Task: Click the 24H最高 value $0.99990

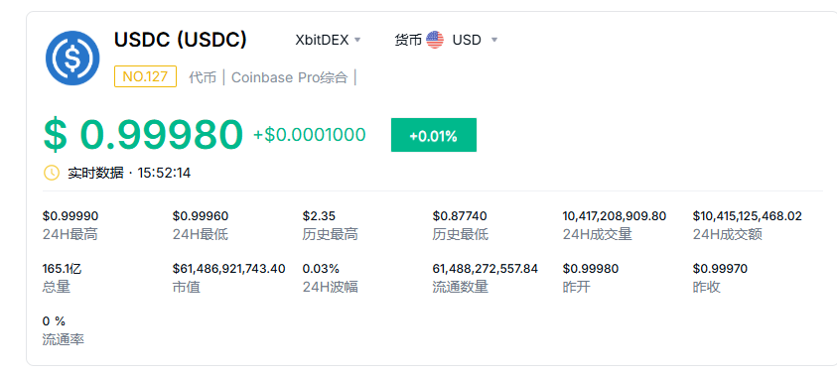Action: (x=70, y=216)
